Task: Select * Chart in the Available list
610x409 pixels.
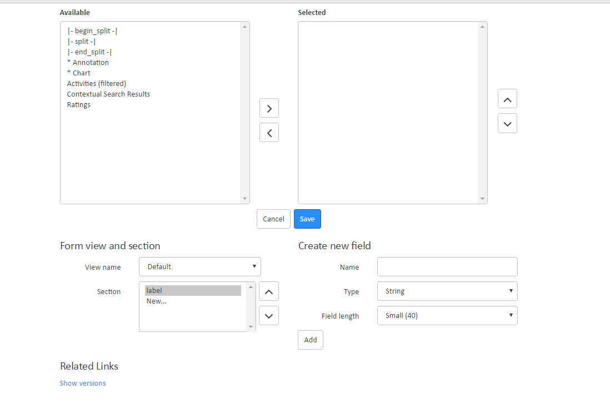Action: (78, 73)
